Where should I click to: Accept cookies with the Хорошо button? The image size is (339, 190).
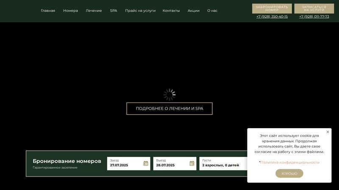click(x=289, y=173)
